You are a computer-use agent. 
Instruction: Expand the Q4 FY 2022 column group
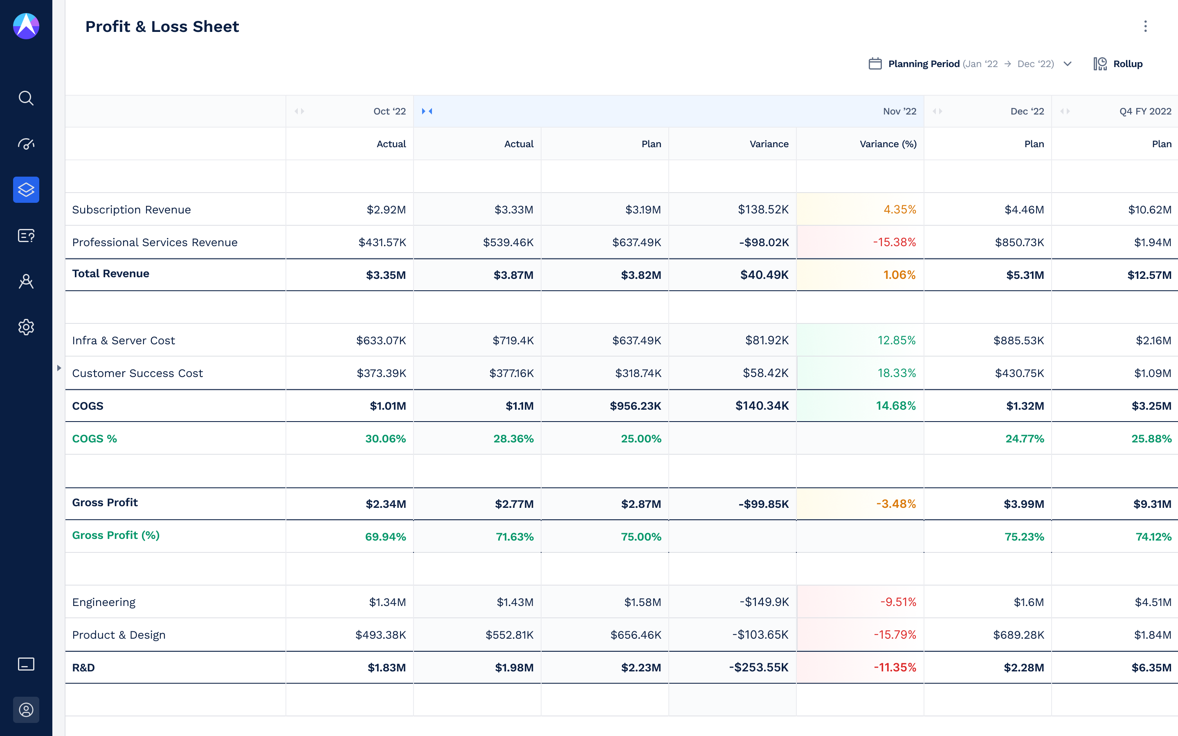point(1065,112)
